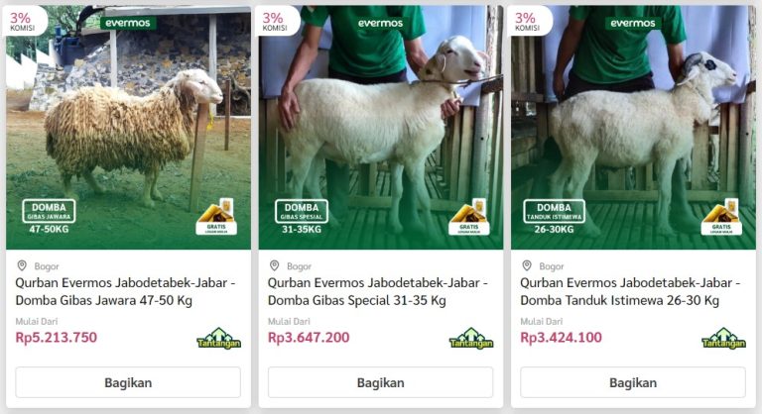Viewport: 762px width, 414px height.
Task: Click 3% Komisi badge on Gibas Jawara image
Action: (23, 22)
